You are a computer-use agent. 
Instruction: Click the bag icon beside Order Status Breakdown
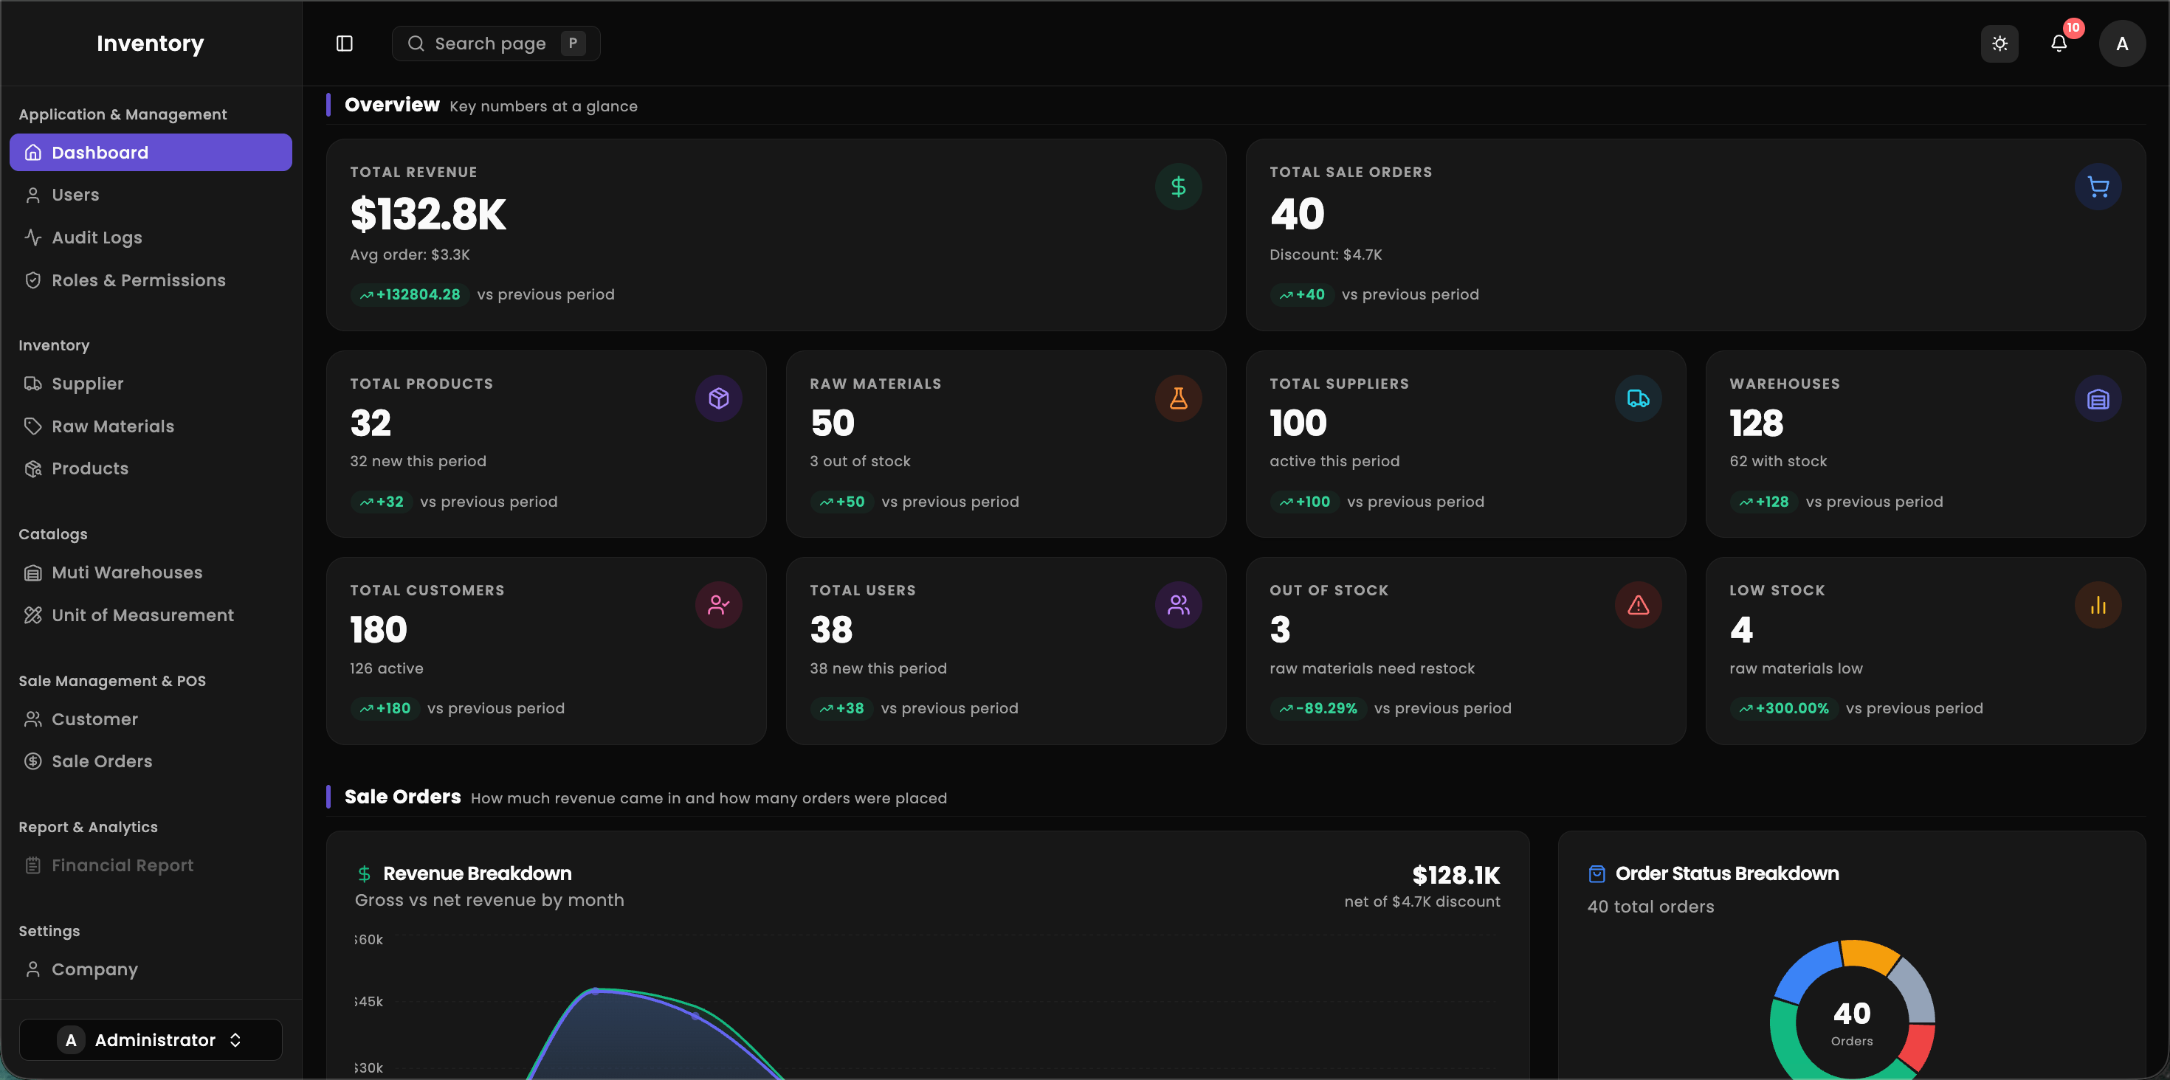(x=1596, y=873)
